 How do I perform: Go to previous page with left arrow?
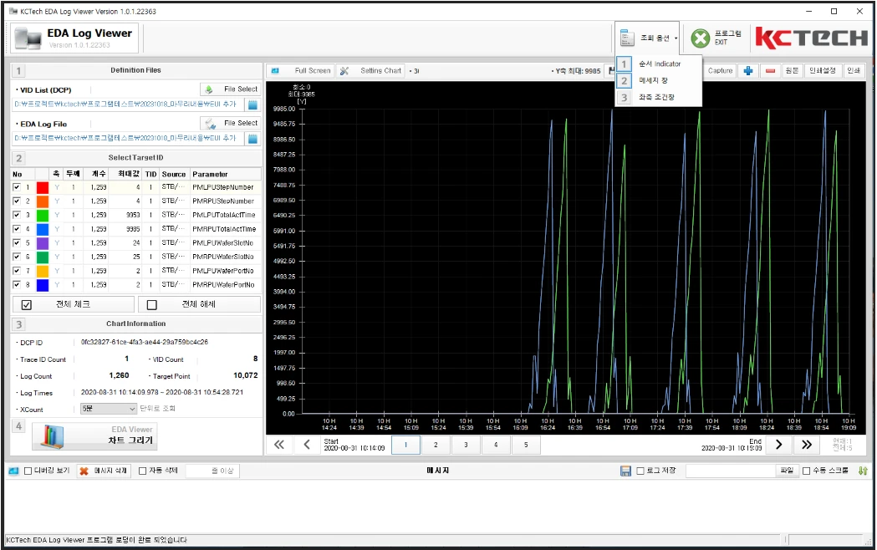[307, 445]
